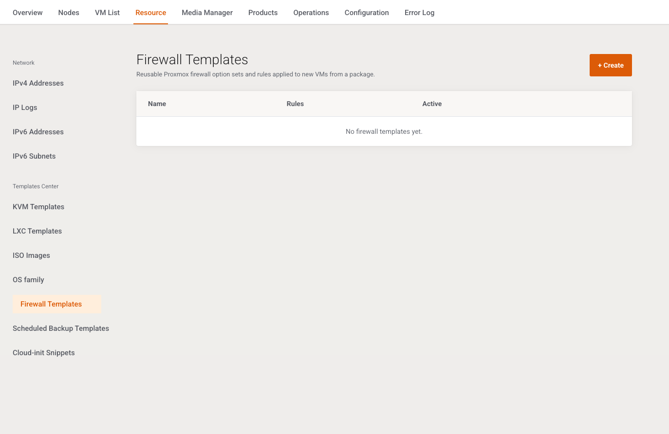The height and width of the screenshot is (434, 669).
Task: Select Firewall Templates in sidebar
Action: 57,304
